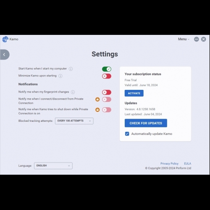Viewport: 210px width, 210px height.
Task: Open the Menu dropdown
Action: tap(184, 39)
